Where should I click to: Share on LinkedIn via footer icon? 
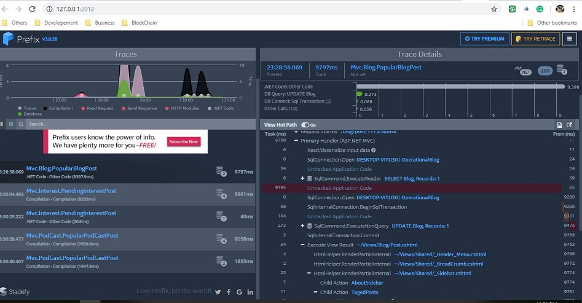[250, 292]
